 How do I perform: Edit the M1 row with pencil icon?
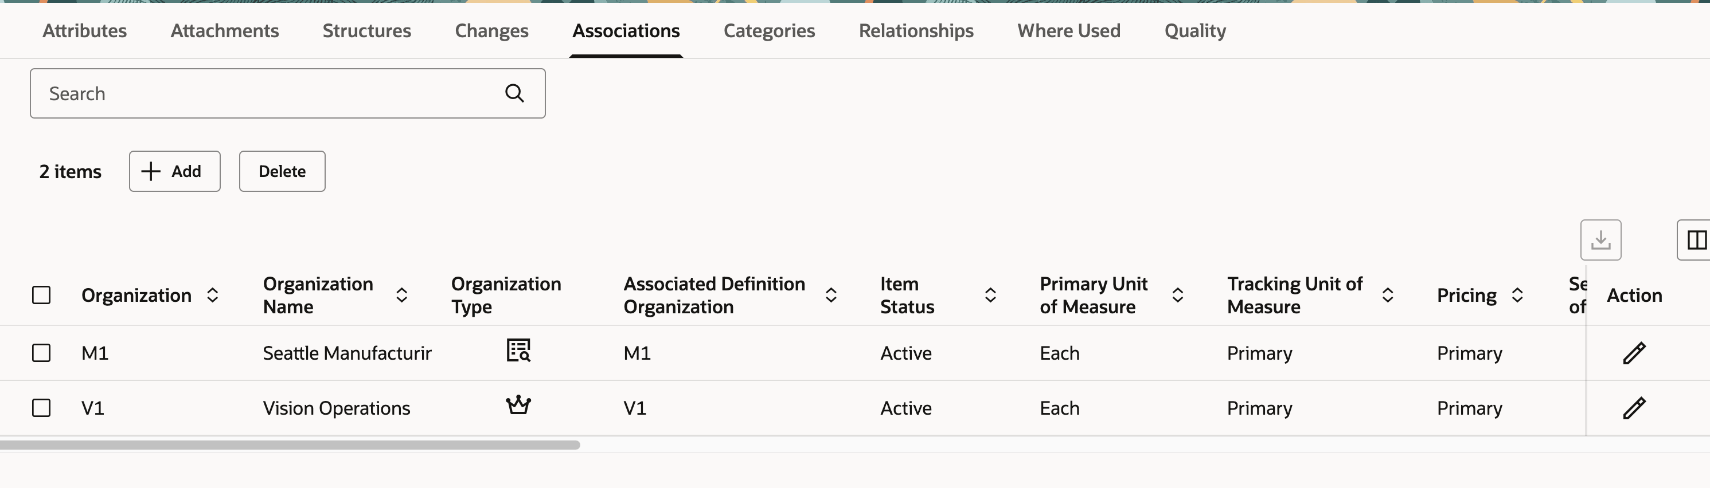pyautogui.click(x=1634, y=353)
